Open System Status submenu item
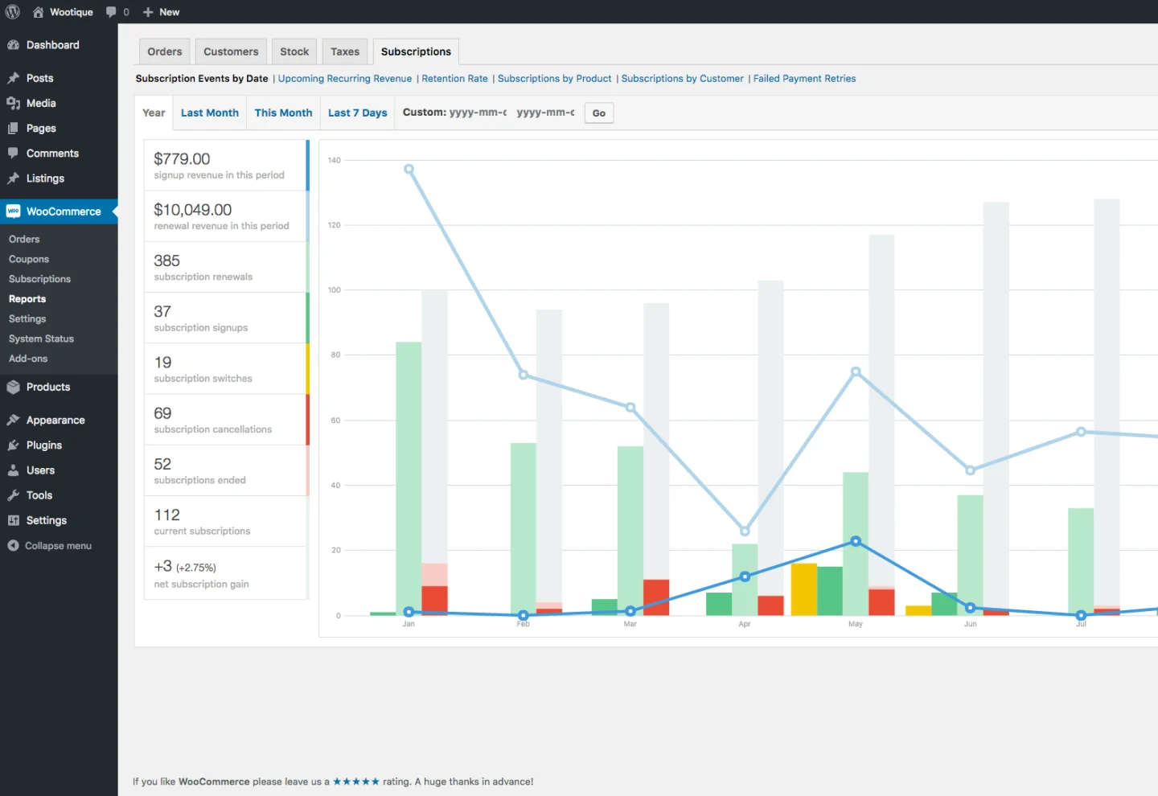The width and height of the screenshot is (1158, 796). tap(41, 339)
